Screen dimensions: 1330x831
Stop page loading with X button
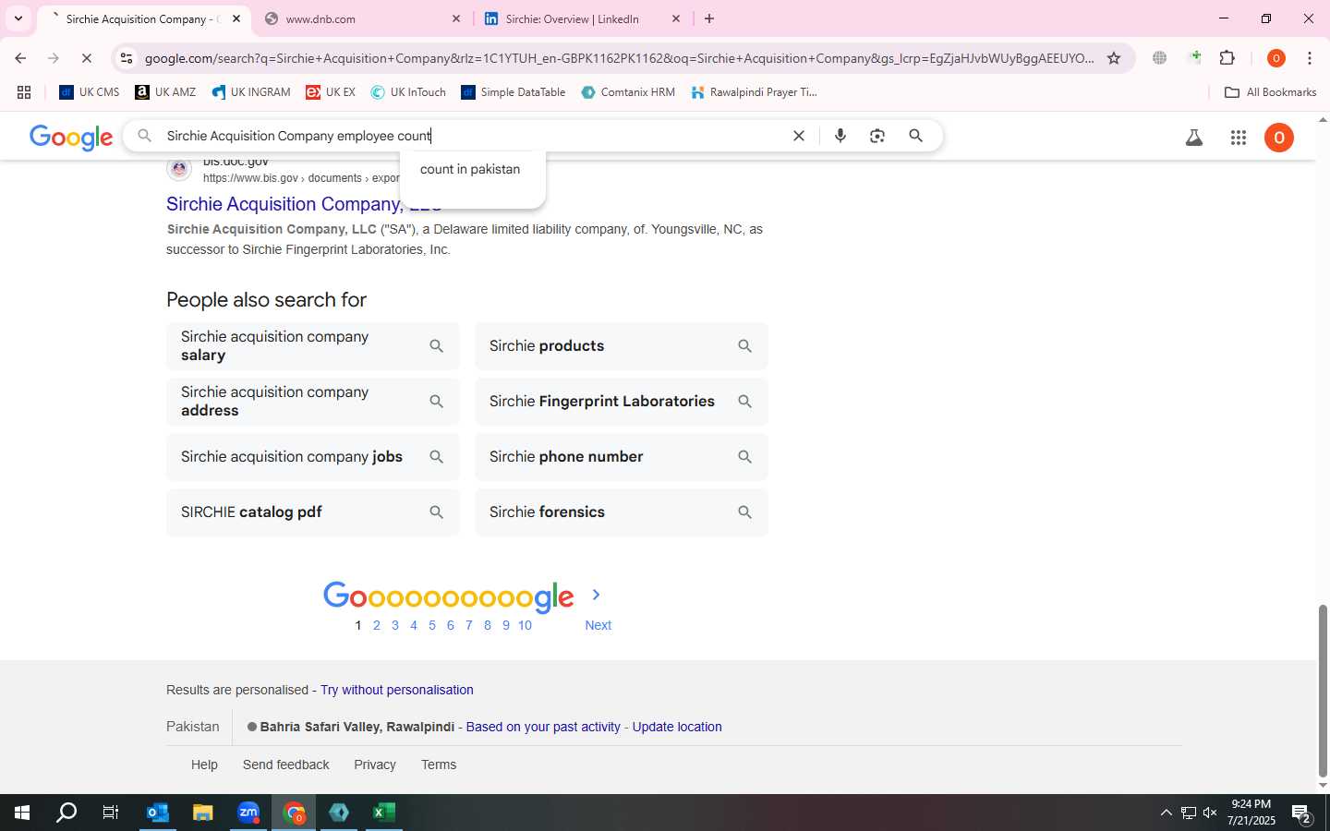(87, 58)
